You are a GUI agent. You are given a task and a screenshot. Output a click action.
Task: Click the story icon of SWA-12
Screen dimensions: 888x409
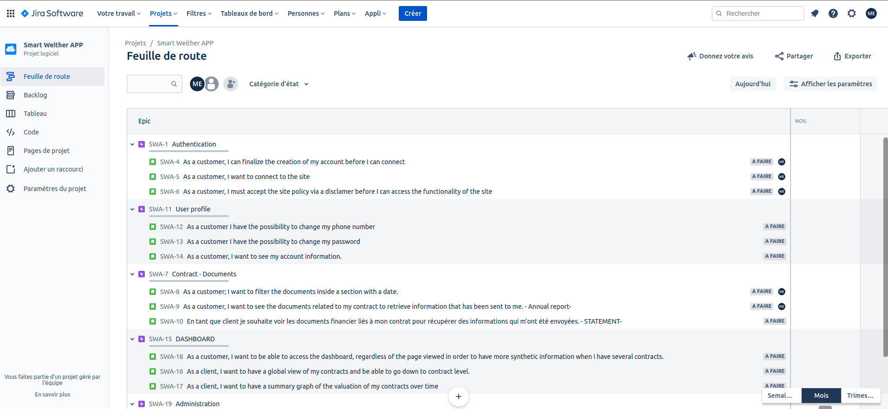[153, 227]
